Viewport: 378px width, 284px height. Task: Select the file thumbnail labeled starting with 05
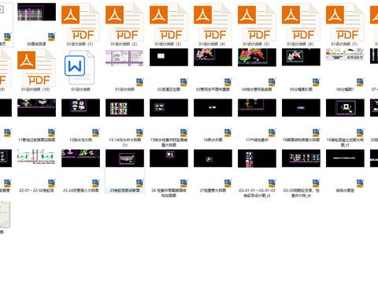301,57
